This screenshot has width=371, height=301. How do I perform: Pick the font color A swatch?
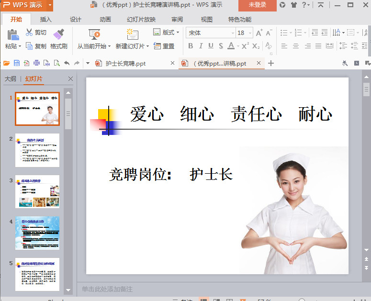231,45
